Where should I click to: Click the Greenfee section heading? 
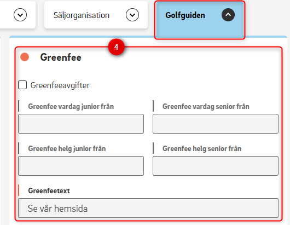click(x=61, y=57)
